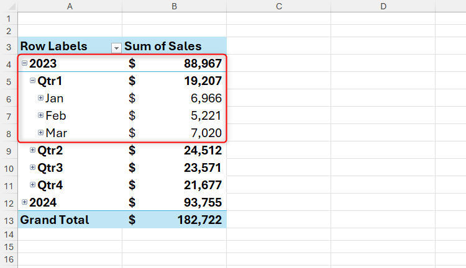Select column D header
The height and width of the screenshot is (268, 466).
383,6
